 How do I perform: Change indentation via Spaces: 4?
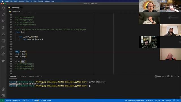[x=150, y=101]
